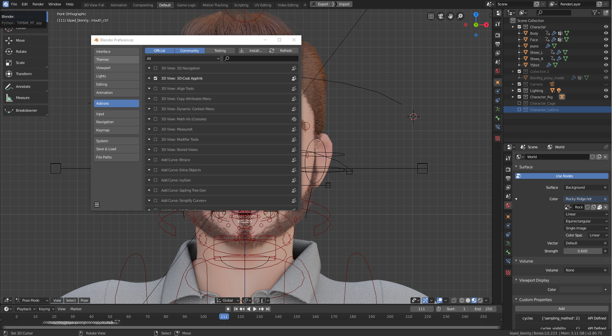Jump to timeline start frame
Viewport: 612px width, 336px height.
(x=236, y=309)
